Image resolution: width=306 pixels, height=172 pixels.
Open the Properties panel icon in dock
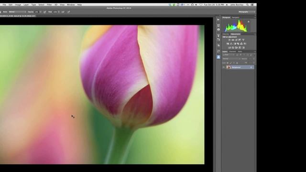point(219,25)
